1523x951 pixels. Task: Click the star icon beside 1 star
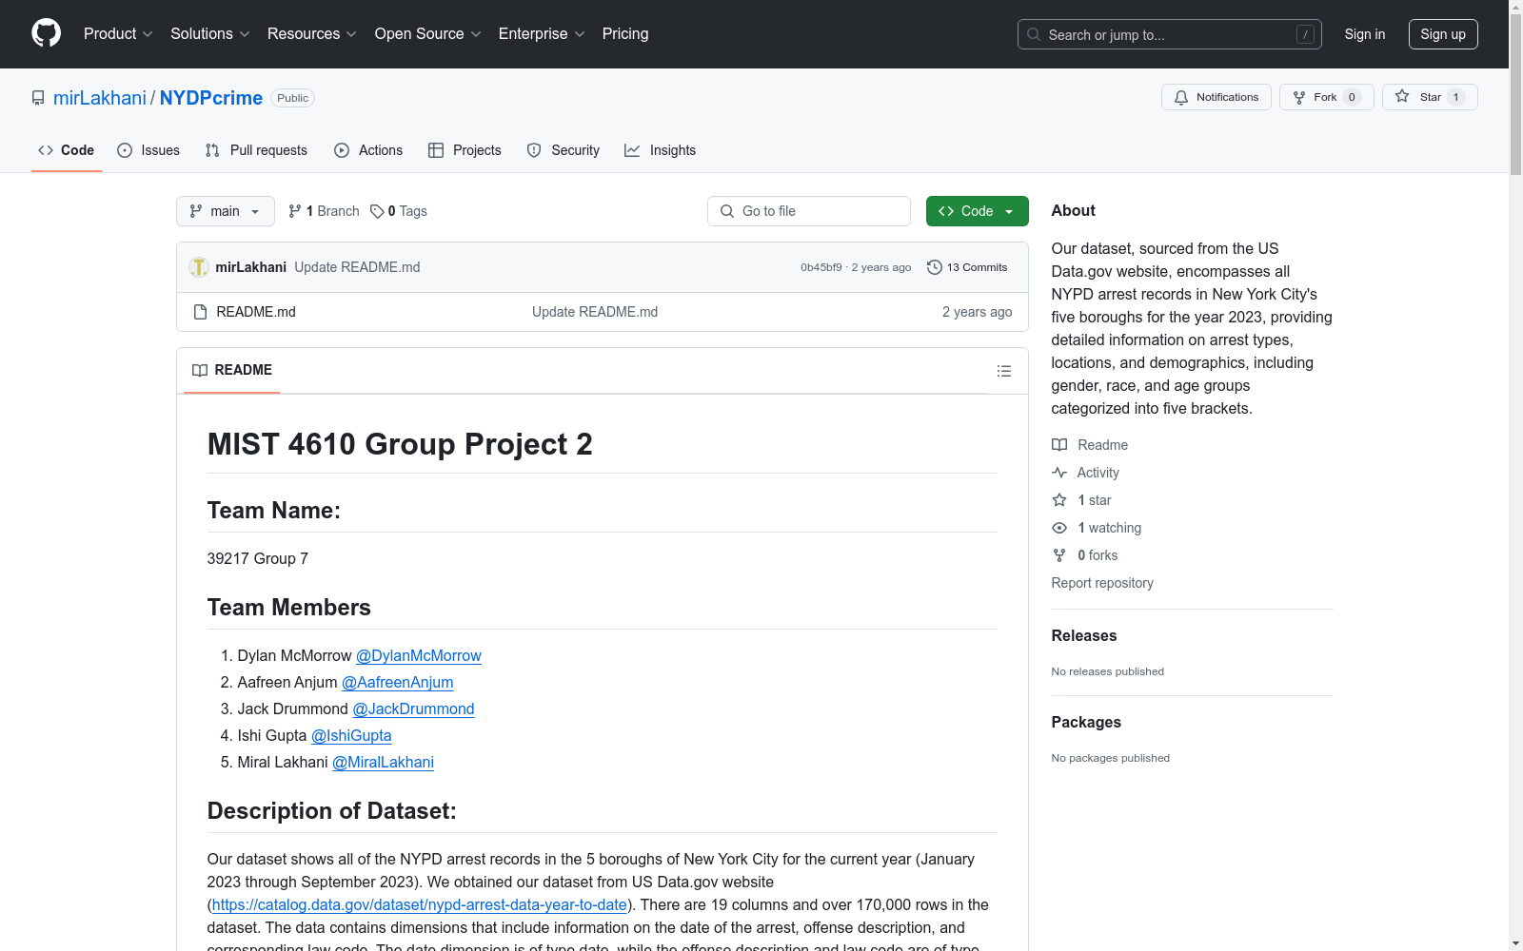pos(1059,500)
